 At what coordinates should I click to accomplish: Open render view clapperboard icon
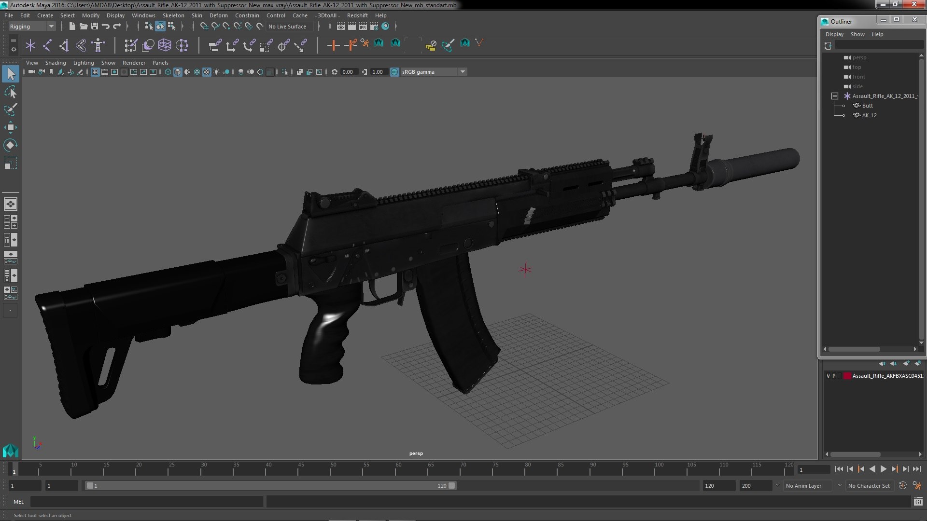coord(340,26)
